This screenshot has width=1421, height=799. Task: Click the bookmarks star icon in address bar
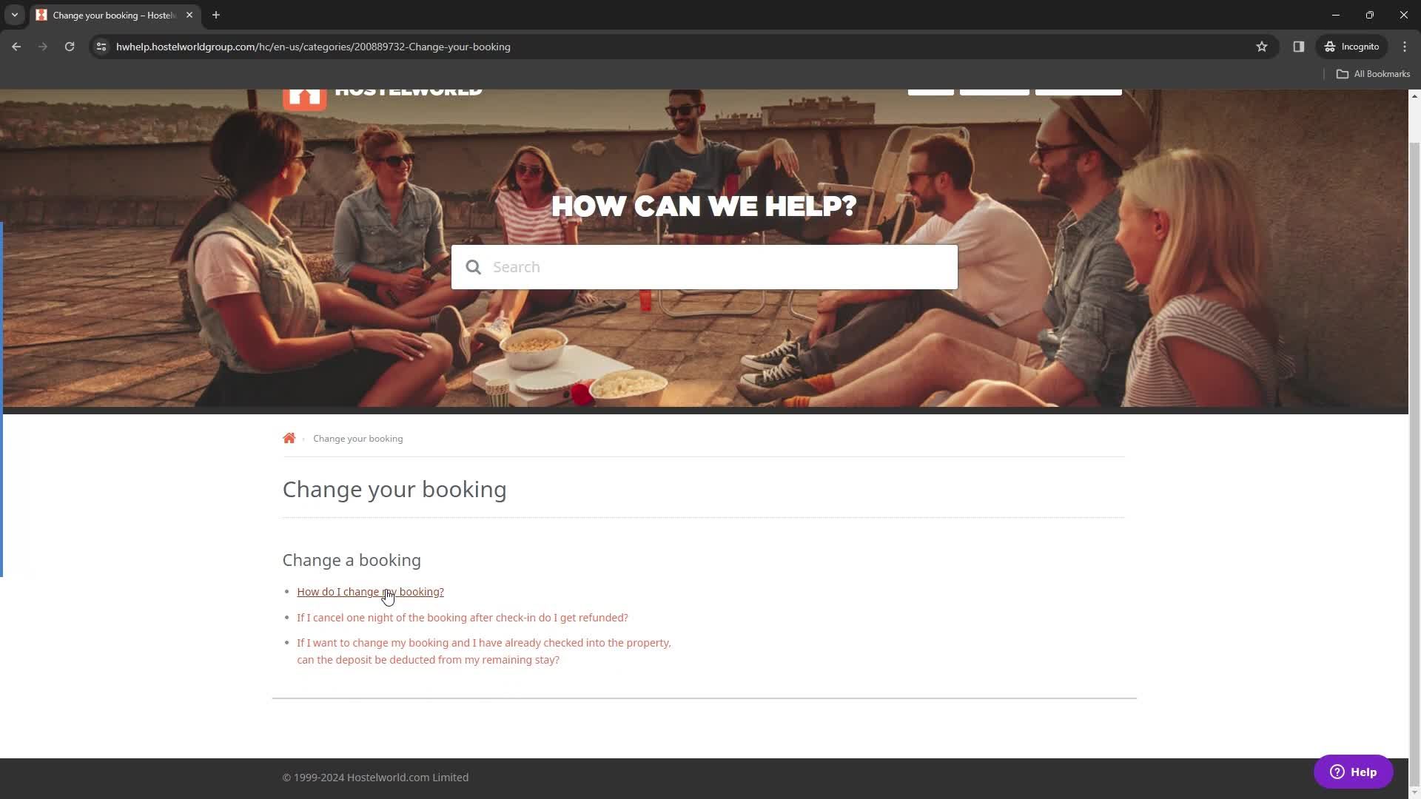click(x=1261, y=46)
